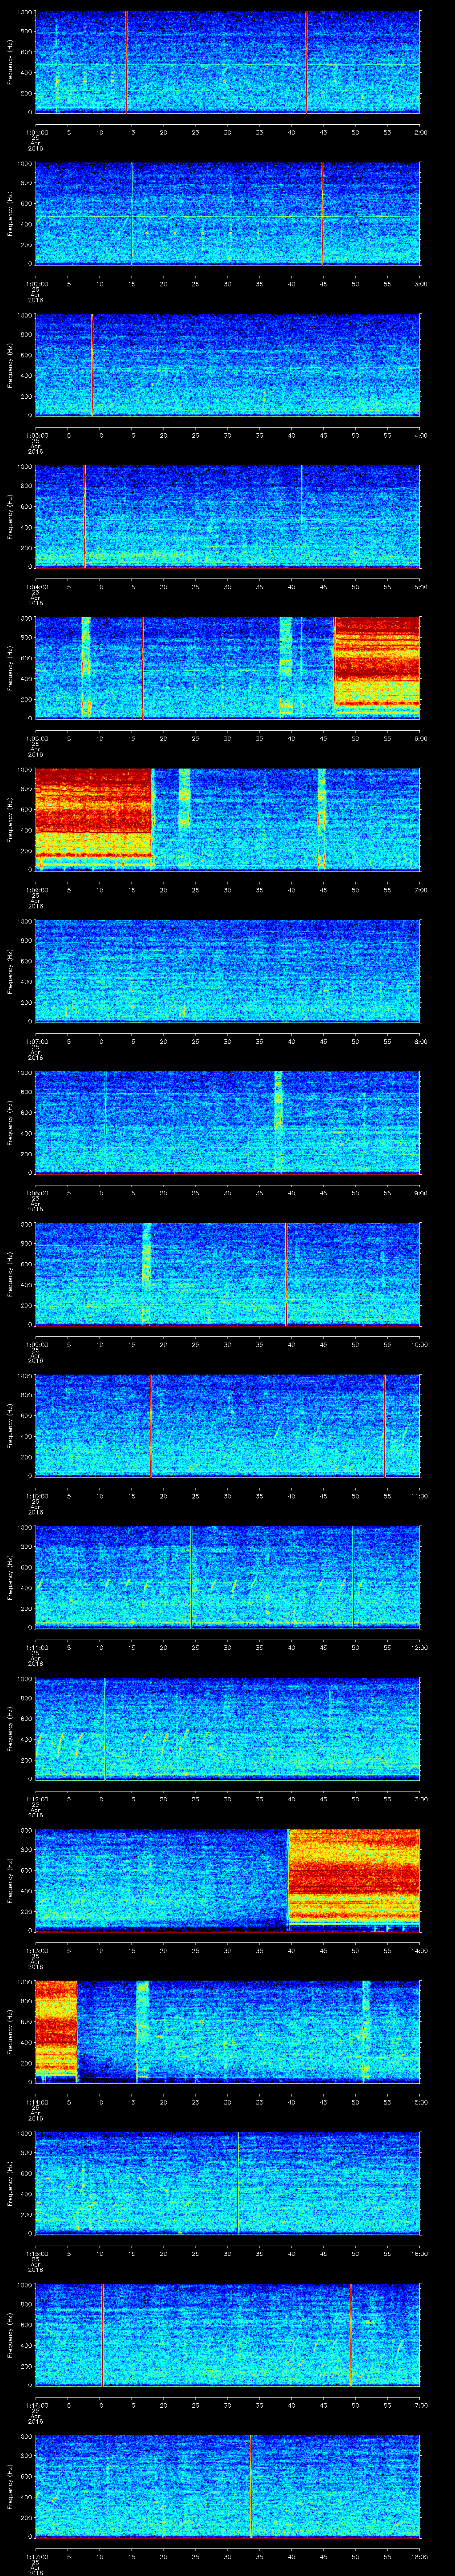Click the "1:01:00" start time label
Image resolution: width=455 pixels, height=2576 pixels.
tap(36, 132)
